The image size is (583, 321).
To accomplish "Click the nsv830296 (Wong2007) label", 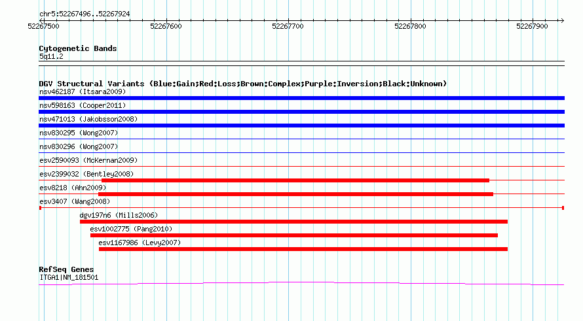I will 79,146.
